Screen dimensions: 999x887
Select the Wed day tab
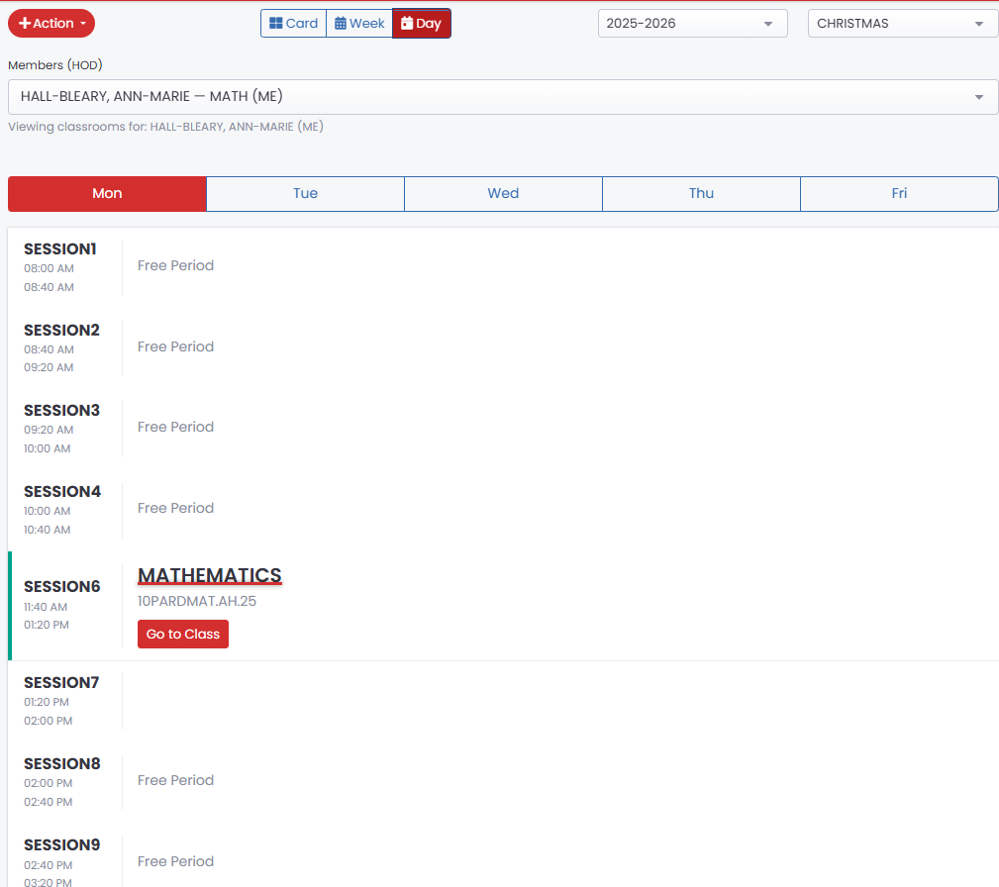pyautogui.click(x=503, y=194)
